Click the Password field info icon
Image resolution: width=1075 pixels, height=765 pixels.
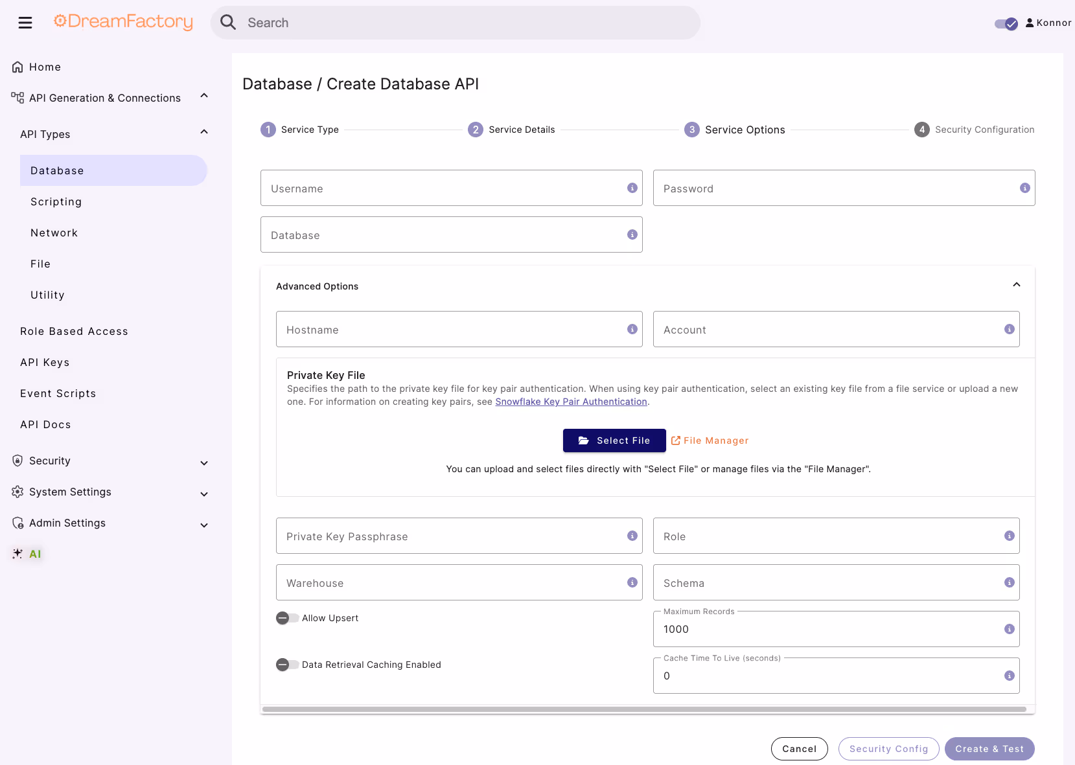[1025, 188]
